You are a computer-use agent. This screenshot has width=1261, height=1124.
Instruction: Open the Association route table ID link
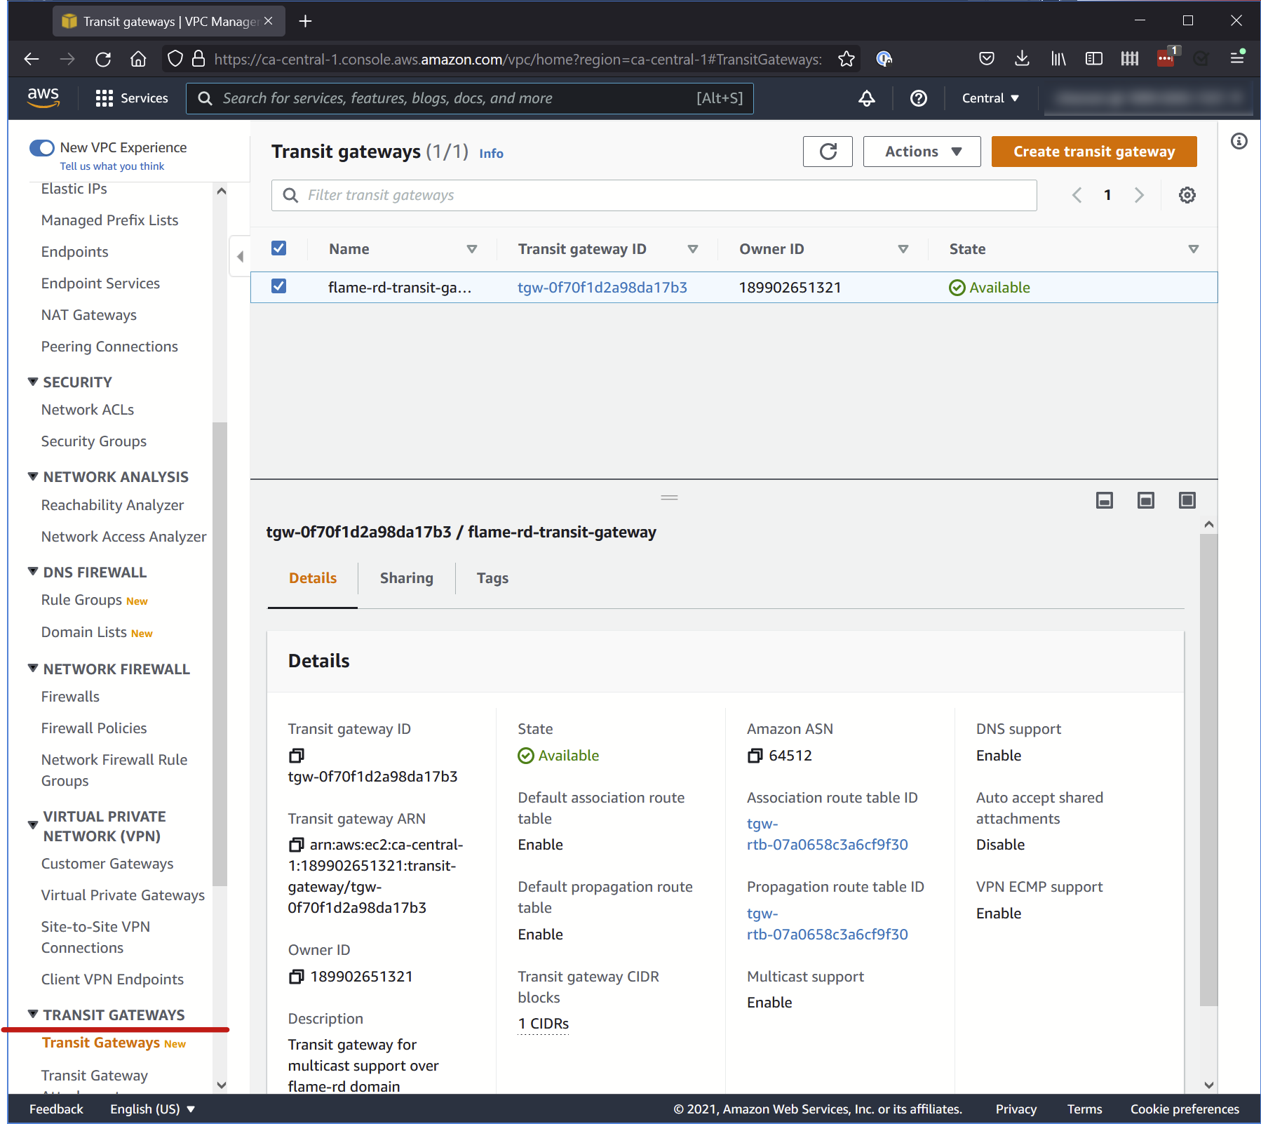(x=828, y=834)
